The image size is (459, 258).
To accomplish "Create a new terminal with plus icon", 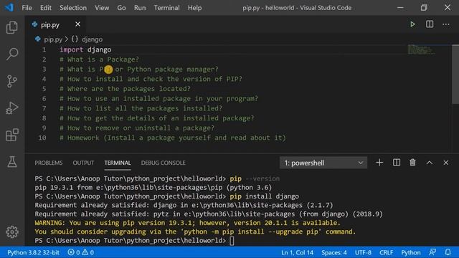I will coord(379,163).
